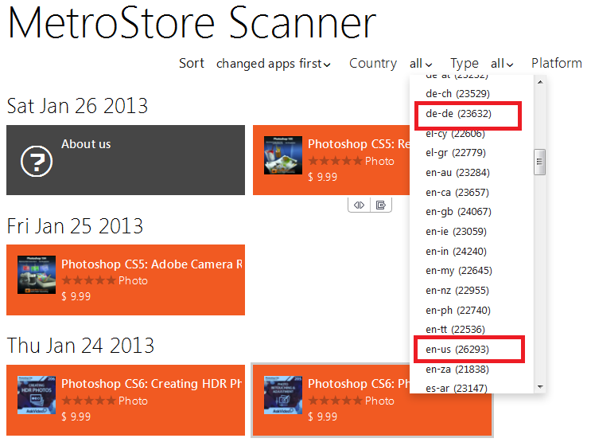Screen dimensions: 591x446
Task: Select en-tt (22536) in country list
Action: tap(455, 330)
